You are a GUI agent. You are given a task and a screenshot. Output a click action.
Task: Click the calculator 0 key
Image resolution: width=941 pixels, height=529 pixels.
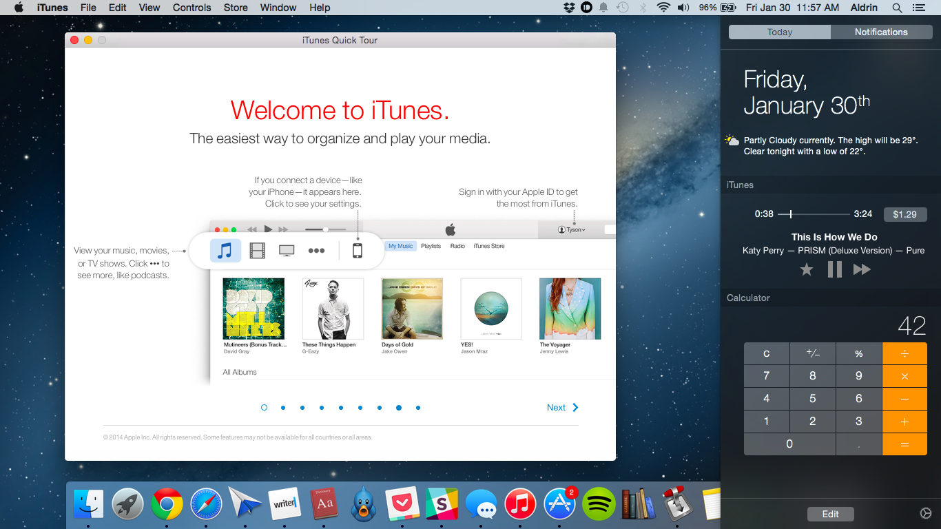(789, 444)
